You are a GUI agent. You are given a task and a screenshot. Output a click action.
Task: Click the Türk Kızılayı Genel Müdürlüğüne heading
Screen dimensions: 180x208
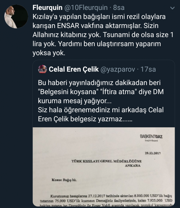click(x=106, y=161)
